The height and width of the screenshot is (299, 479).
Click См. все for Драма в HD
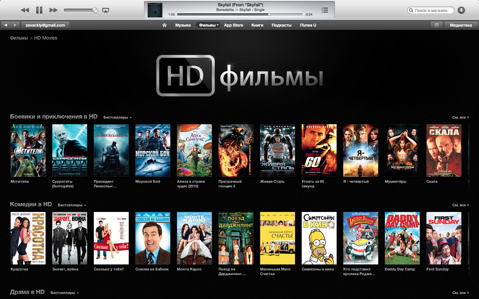tap(460, 293)
